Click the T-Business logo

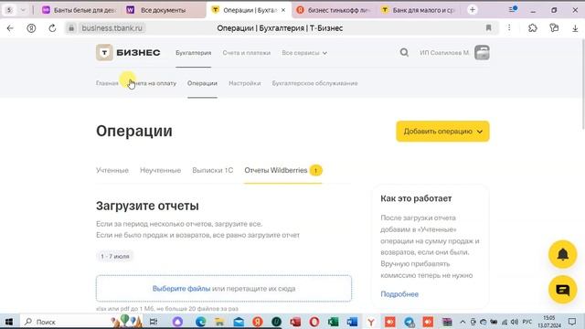pos(128,53)
